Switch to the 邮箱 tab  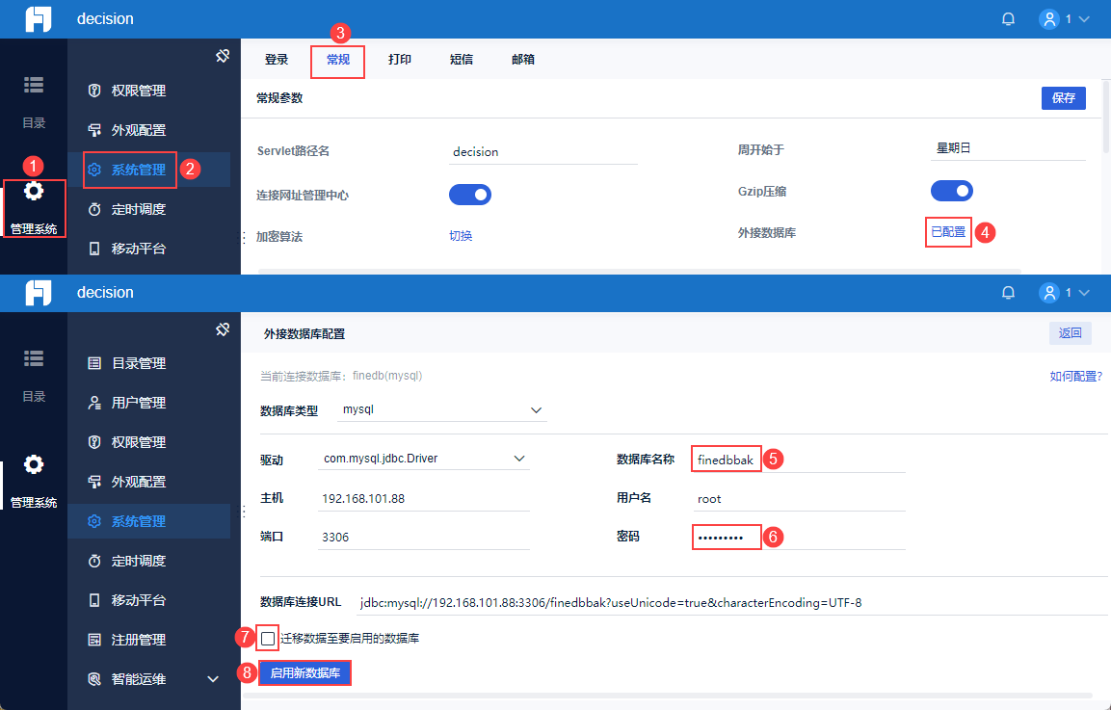(523, 60)
